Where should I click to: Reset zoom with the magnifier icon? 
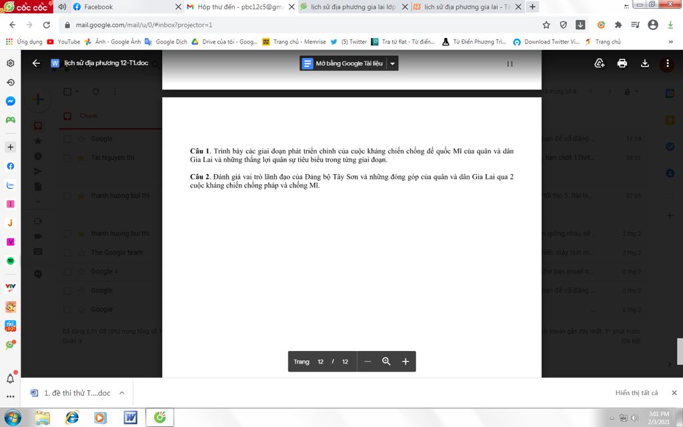[386, 361]
